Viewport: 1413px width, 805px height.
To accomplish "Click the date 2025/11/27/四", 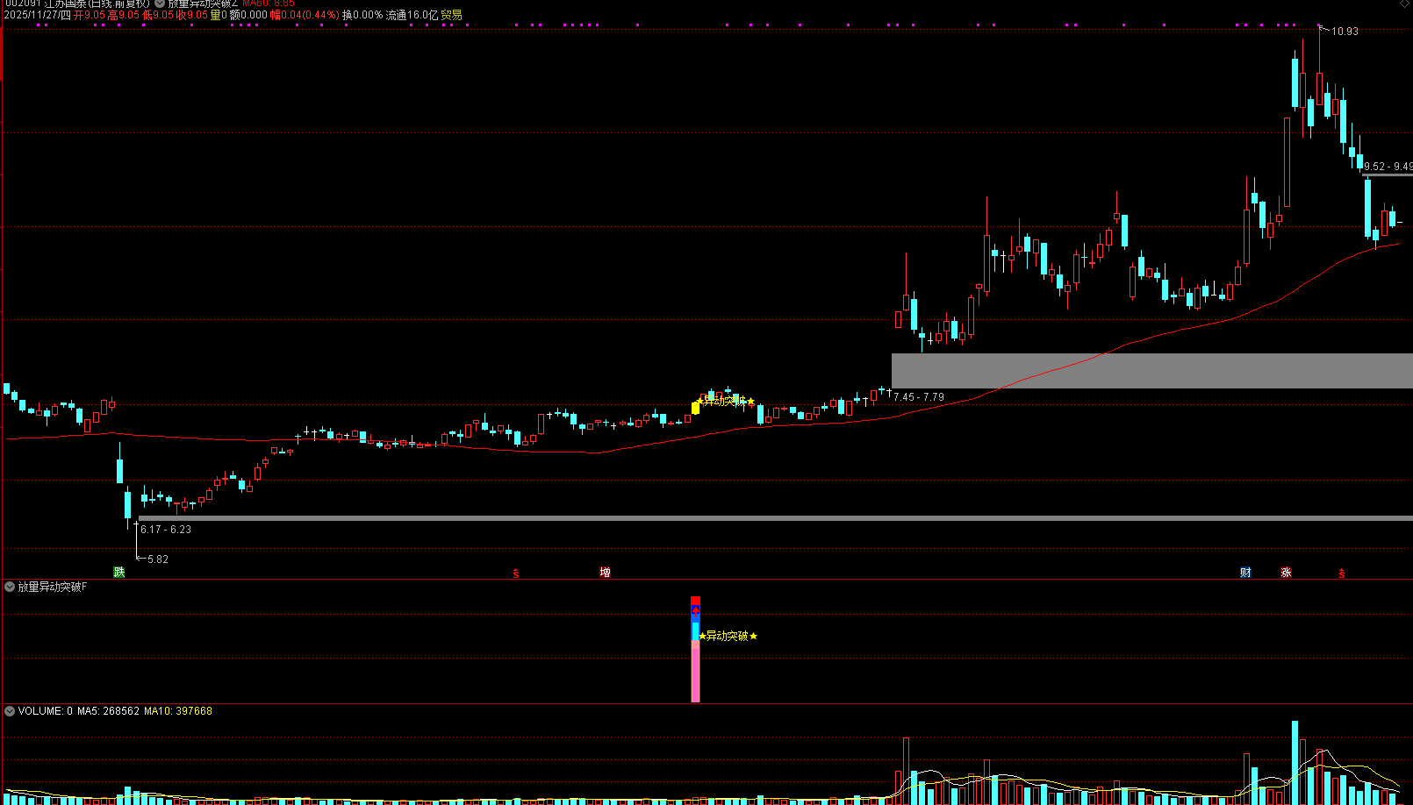I will click(x=37, y=15).
